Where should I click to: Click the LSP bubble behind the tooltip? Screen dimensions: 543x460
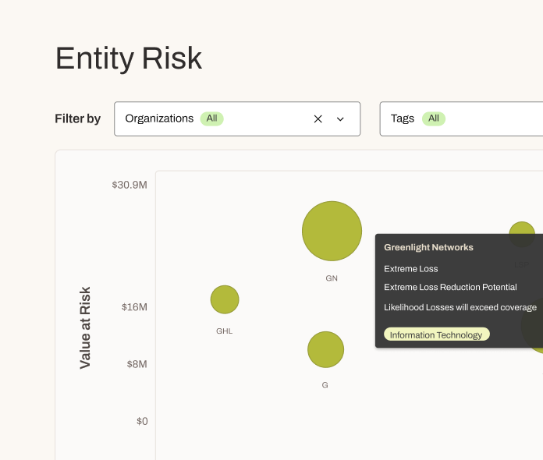522,235
